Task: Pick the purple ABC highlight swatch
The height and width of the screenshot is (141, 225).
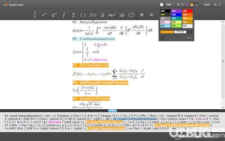Action: coord(177,11)
